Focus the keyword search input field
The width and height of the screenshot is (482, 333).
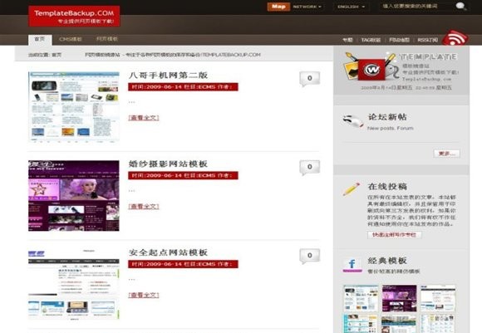pyautogui.click(x=416, y=6)
